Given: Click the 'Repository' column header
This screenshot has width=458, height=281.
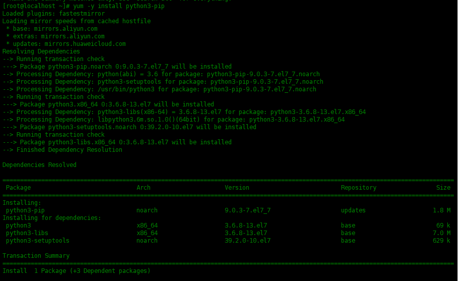Looking at the screenshot, I should coord(359,188).
